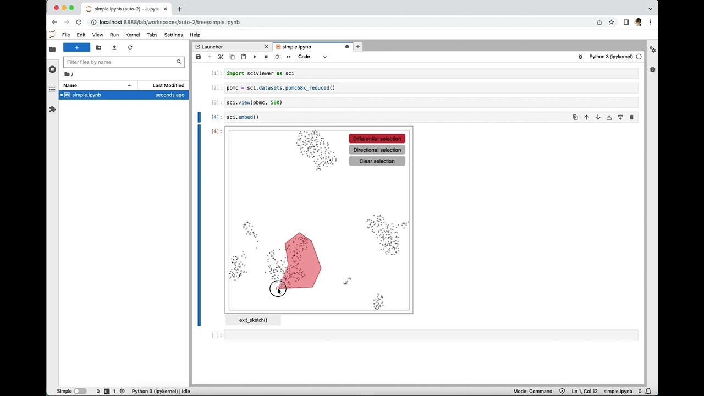The width and height of the screenshot is (704, 396).
Task: Click the blue New Launcher plus button
Action: 76,47
